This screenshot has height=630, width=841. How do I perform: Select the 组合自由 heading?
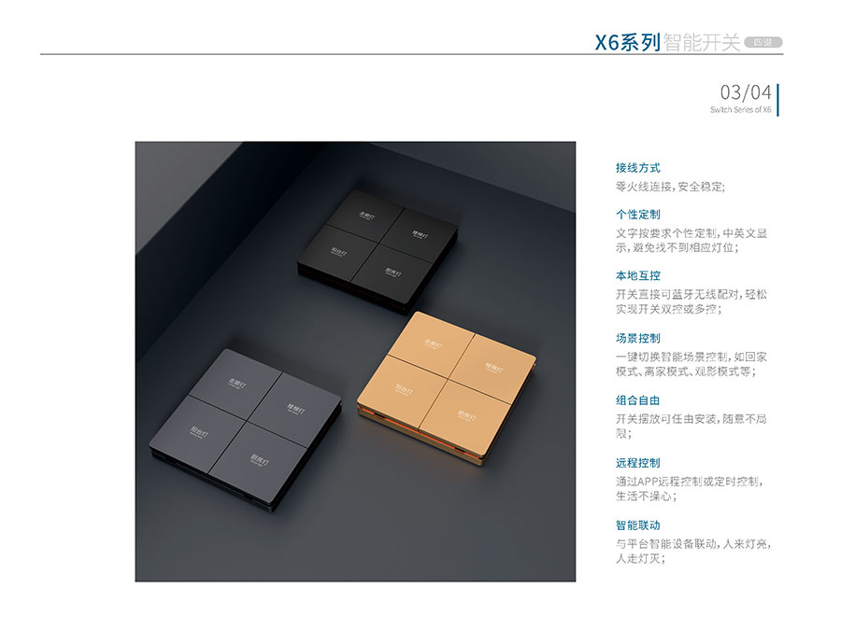click(x=637, y=400)
